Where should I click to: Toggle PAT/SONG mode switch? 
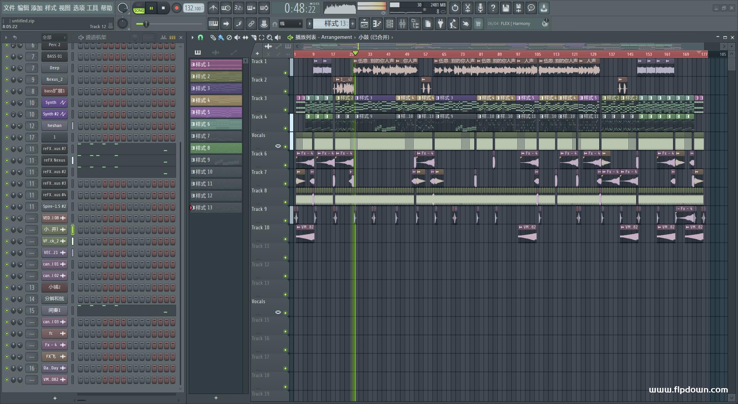[139, 8]
